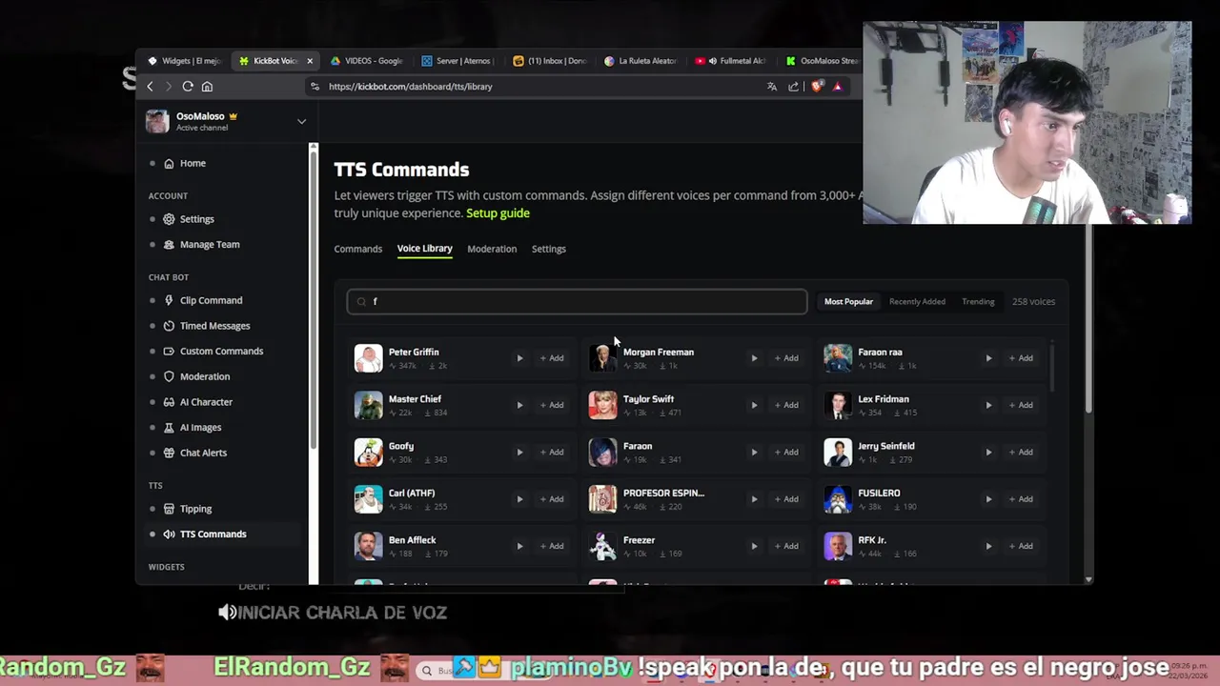Viewport: 1220px width, 686px height.
Task: Play the Peter Griffin voice preview
Action: pyautogui.click(x=519, y=358)
